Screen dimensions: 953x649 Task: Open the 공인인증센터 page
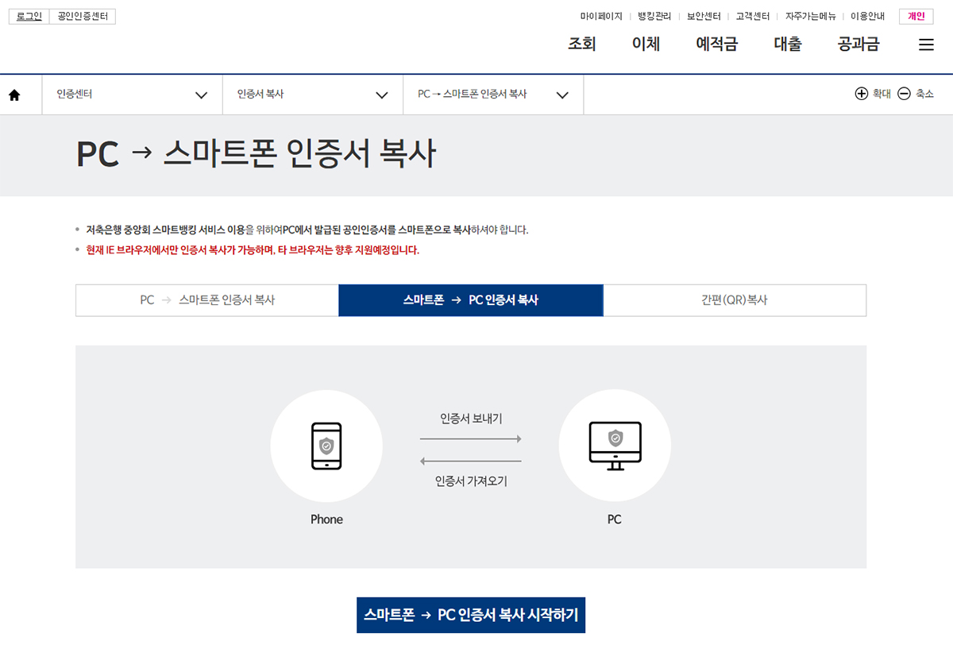[82, 16]
